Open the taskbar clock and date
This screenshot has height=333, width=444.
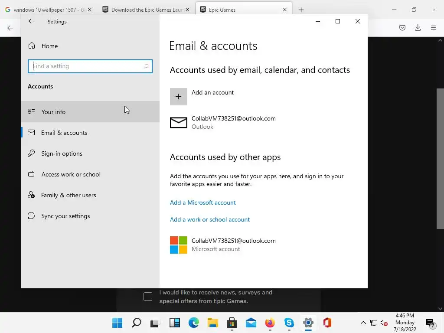tap(405, 323)
